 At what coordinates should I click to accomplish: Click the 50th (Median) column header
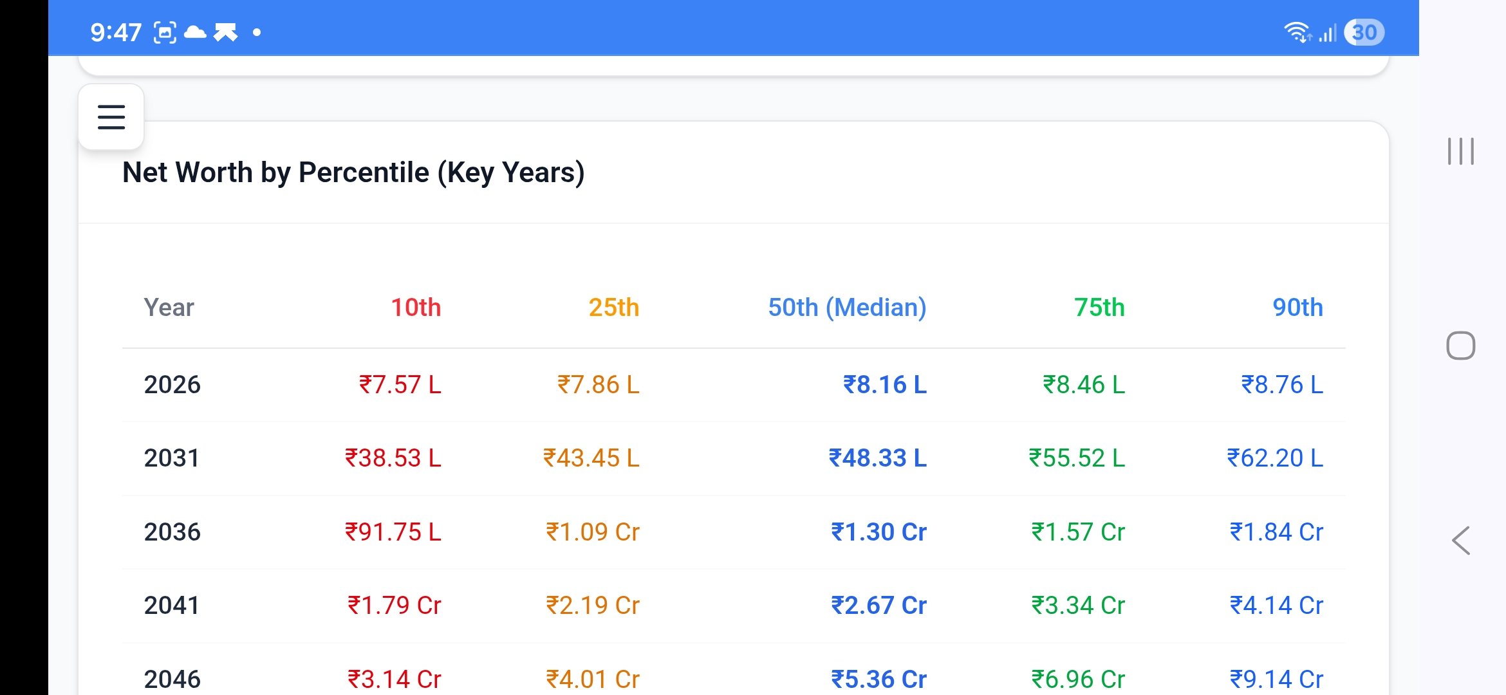click(847, 308)
